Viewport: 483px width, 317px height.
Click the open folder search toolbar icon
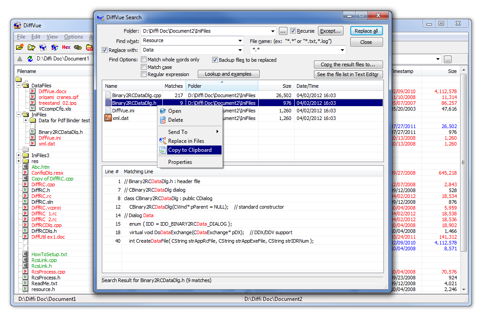coord(31,47)
